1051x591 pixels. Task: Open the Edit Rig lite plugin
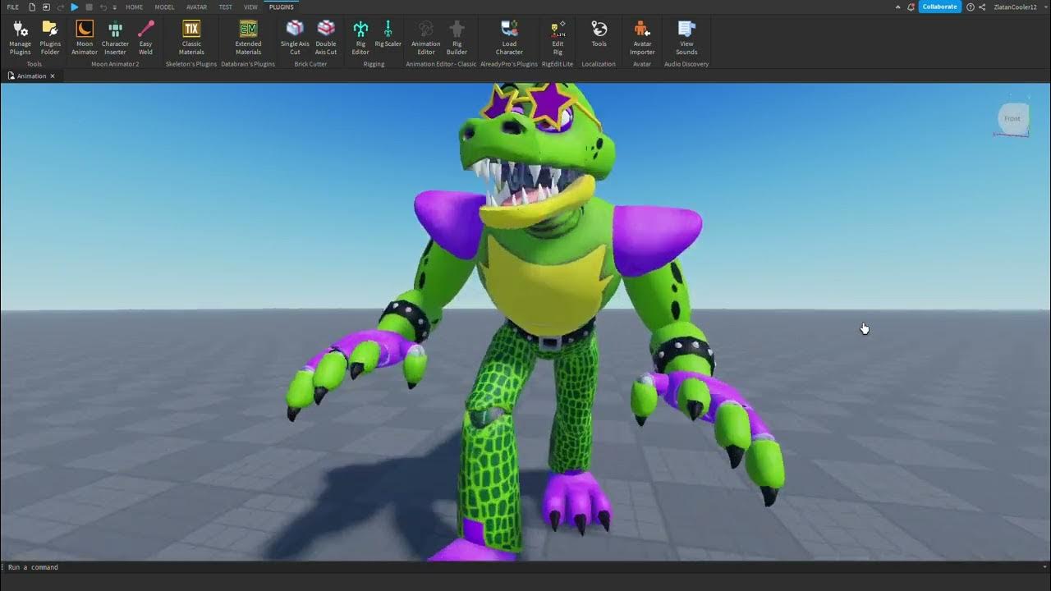(x=558, y=38)
